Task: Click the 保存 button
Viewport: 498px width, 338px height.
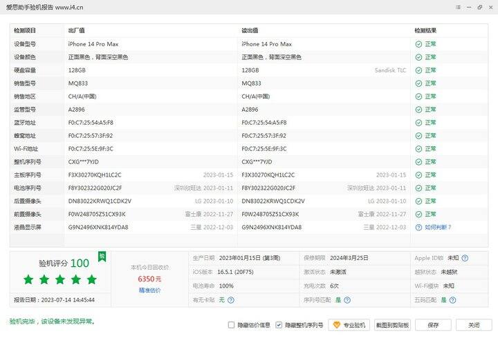Action: (x=433, y=325)
